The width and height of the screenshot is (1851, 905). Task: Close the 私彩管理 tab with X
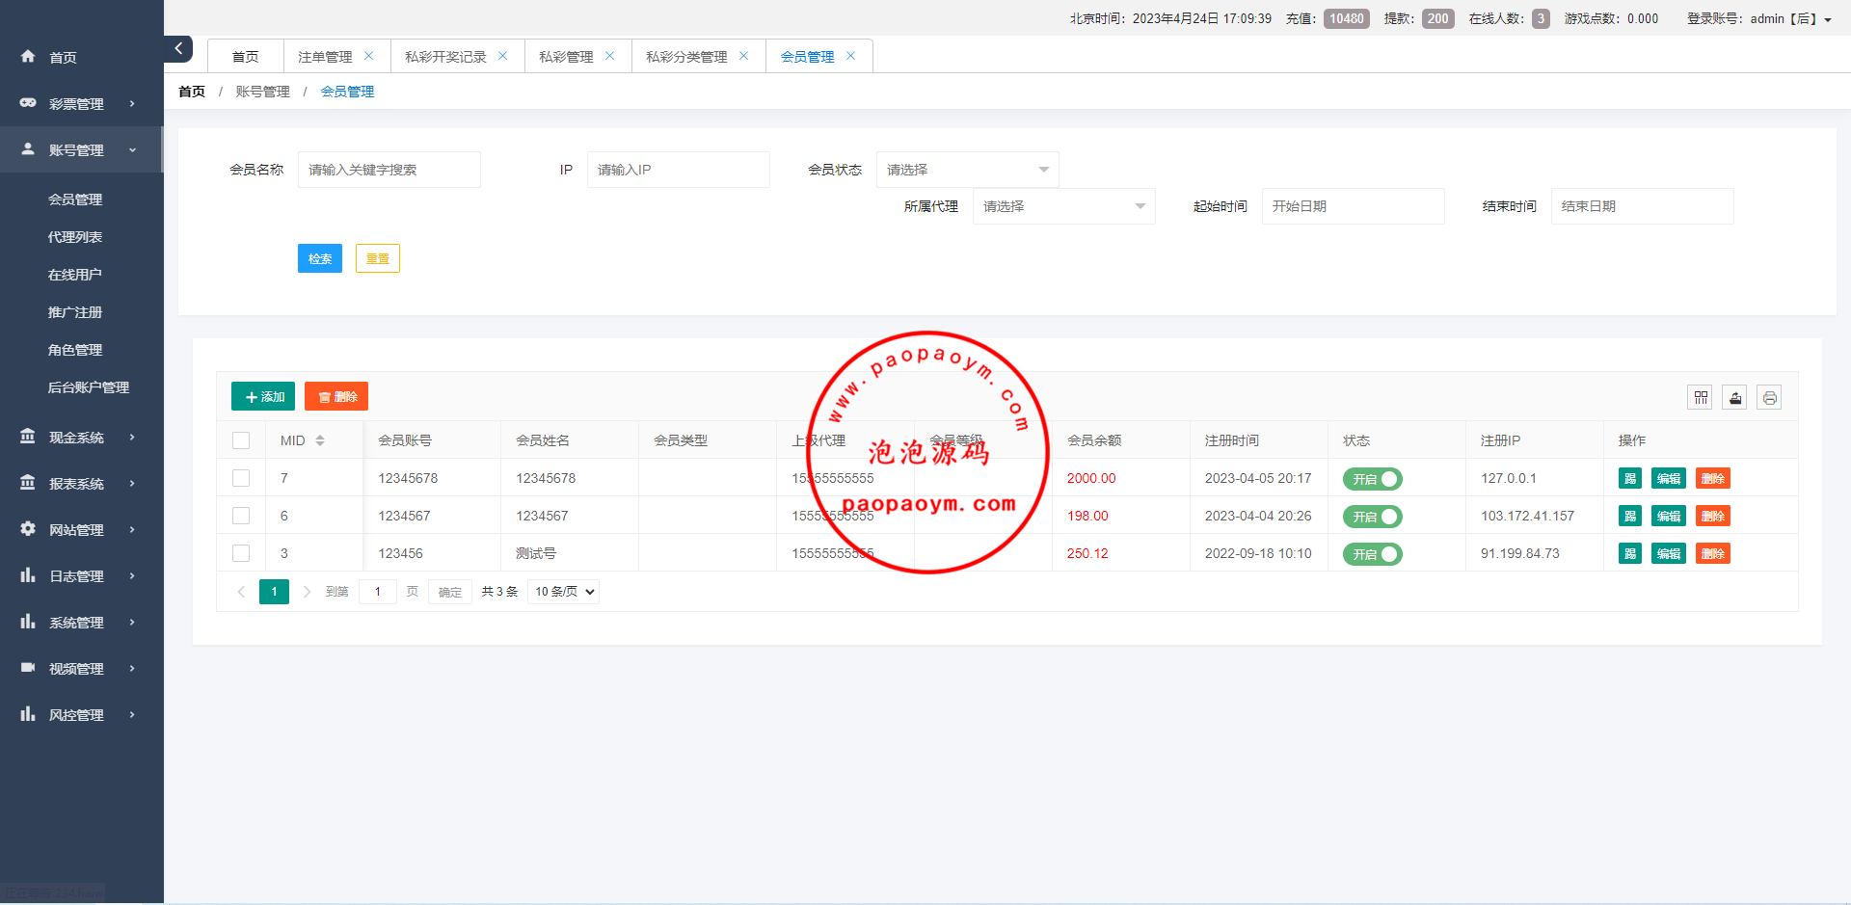pyautogui.click(x=609, y=56)
